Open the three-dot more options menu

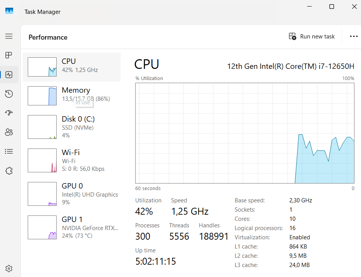pyautogui.click(x=354, y=37)
